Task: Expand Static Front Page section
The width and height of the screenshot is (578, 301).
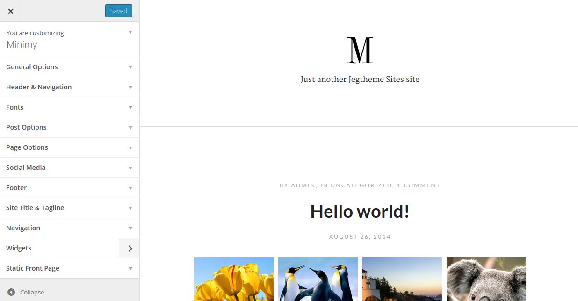Action: click(x=70, y=268)
